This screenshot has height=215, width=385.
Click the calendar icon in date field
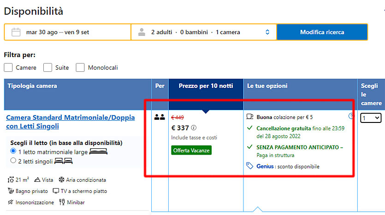(x=16, y=32)
